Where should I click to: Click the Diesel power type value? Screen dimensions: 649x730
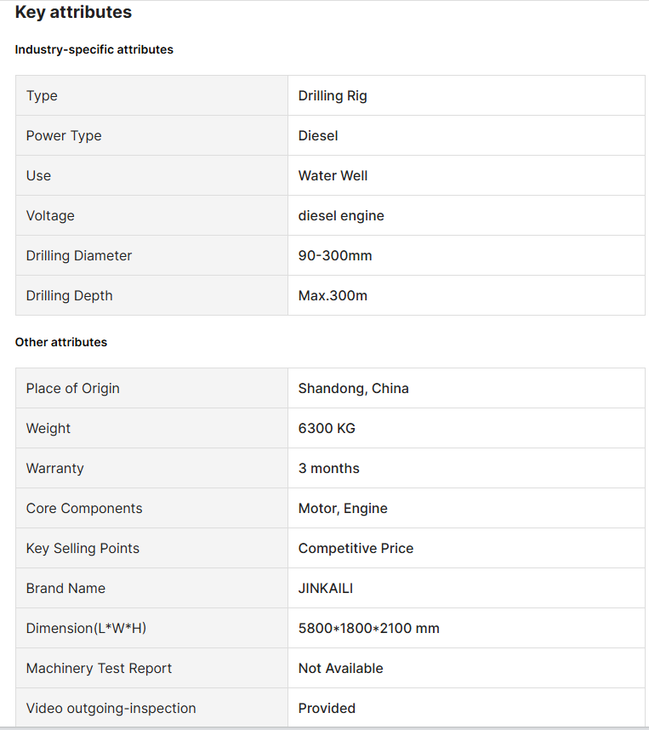point(318,136)
